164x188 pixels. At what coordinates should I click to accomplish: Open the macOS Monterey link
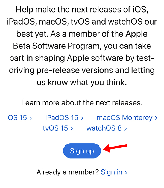125,118
